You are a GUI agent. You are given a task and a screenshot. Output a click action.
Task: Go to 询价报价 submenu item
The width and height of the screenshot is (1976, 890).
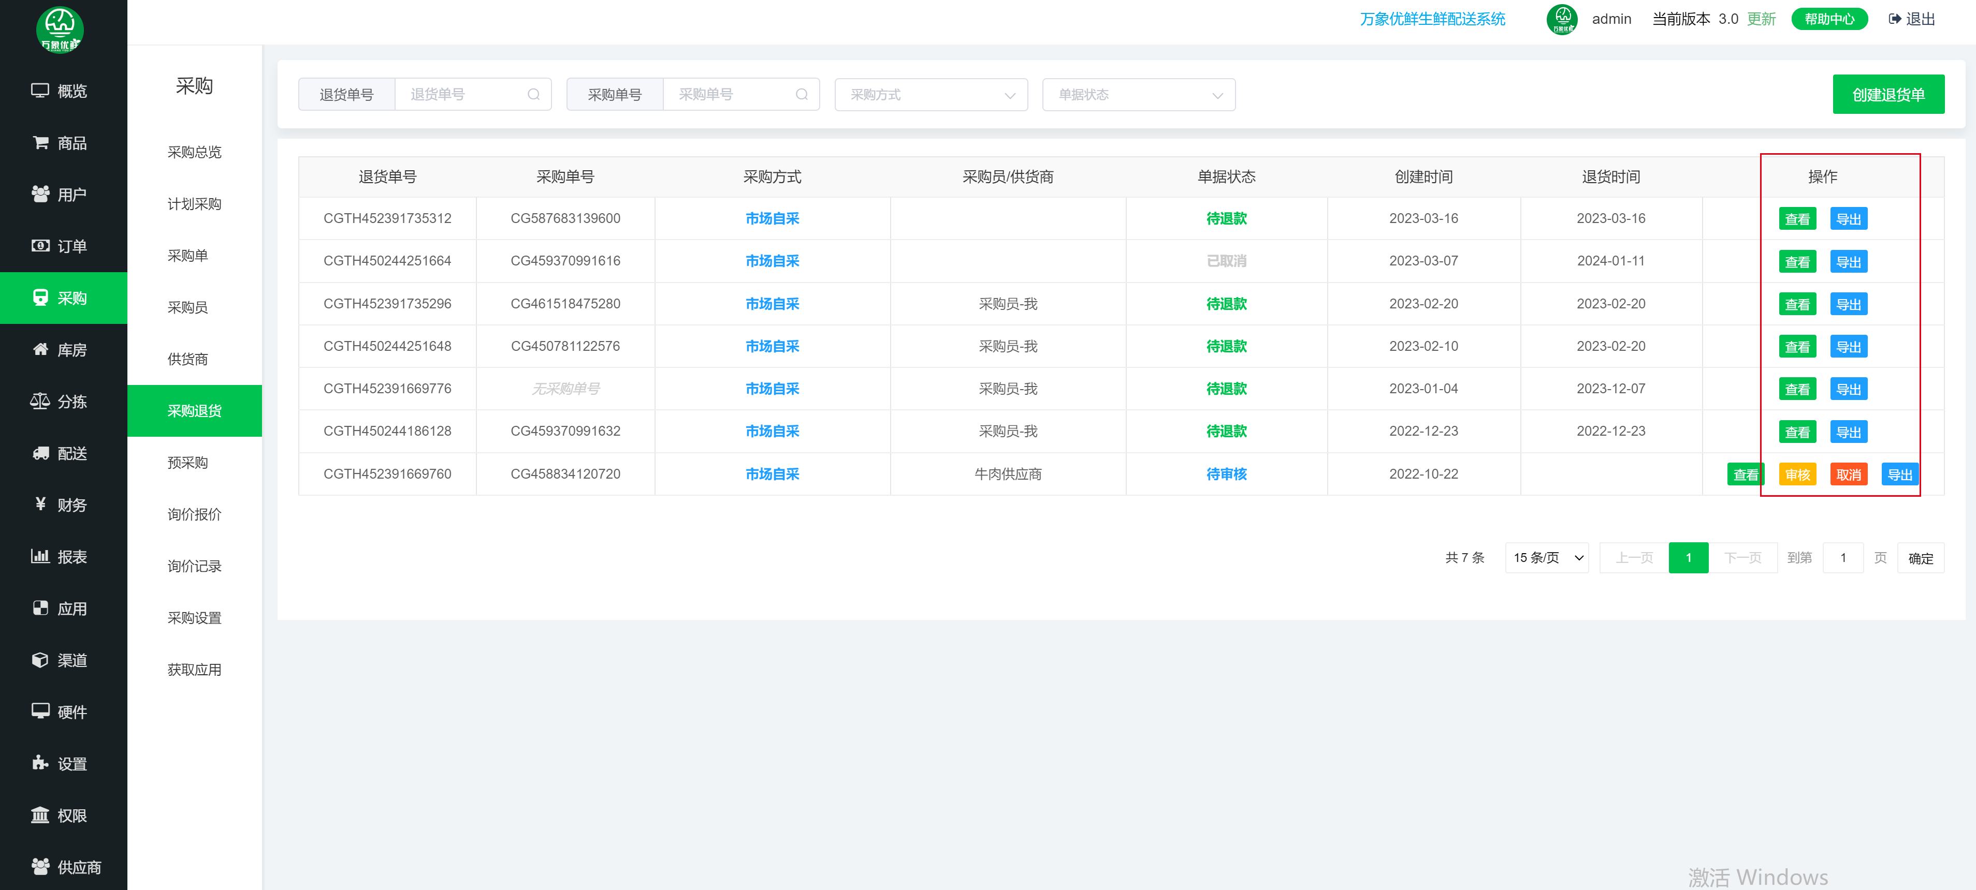pos(194,514)
